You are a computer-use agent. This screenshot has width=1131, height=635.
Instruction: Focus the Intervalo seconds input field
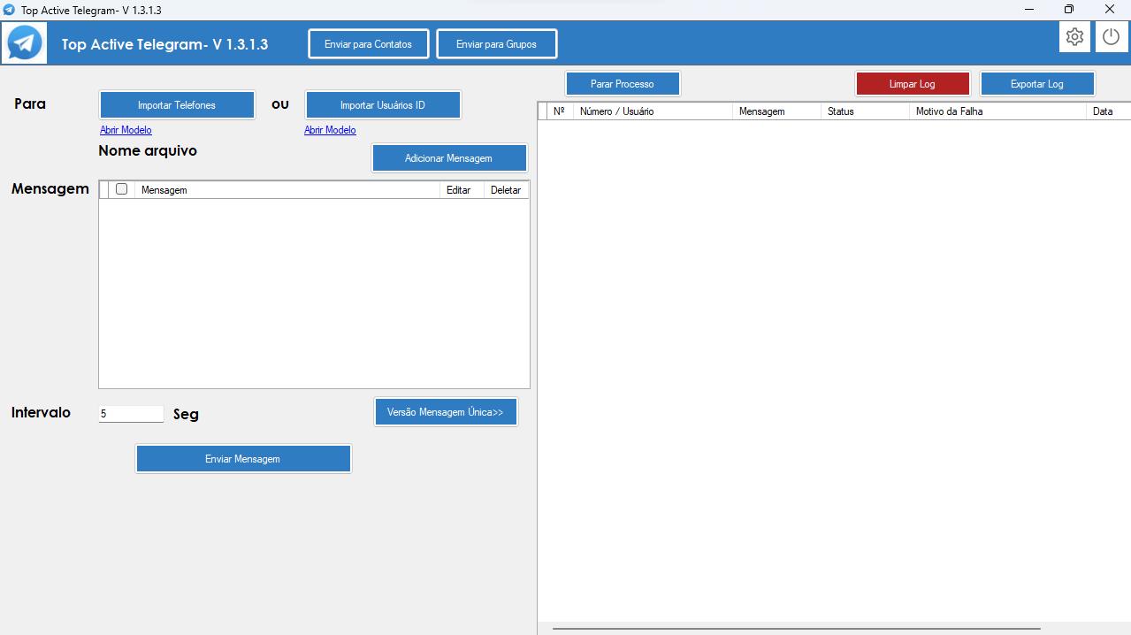click(x=131, y=413)
